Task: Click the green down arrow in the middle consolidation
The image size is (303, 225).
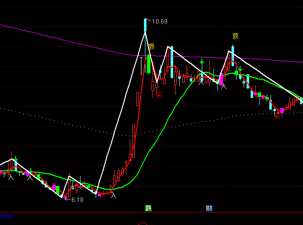Action: pos(202,62)
